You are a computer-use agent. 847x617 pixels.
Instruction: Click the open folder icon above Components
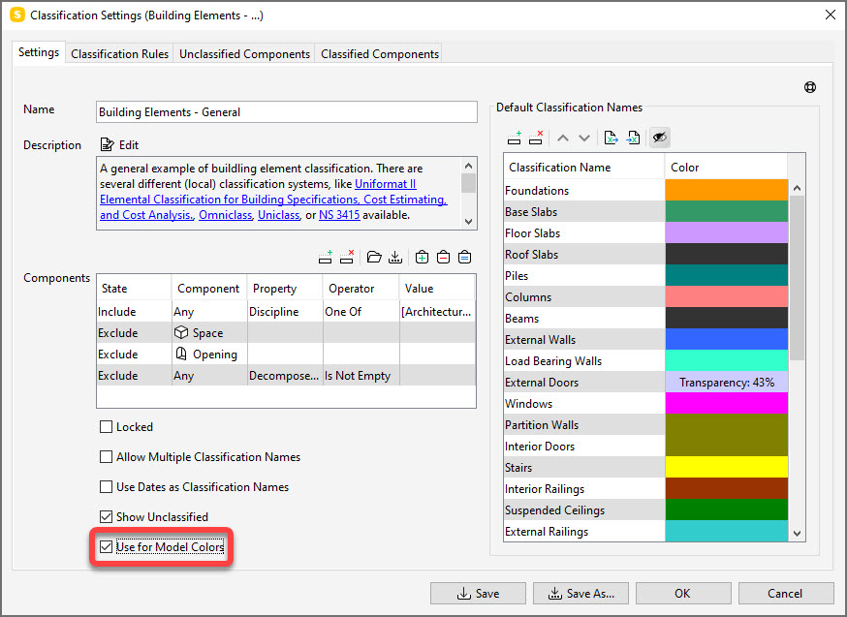pyautogui.click(x=374, y=257)
